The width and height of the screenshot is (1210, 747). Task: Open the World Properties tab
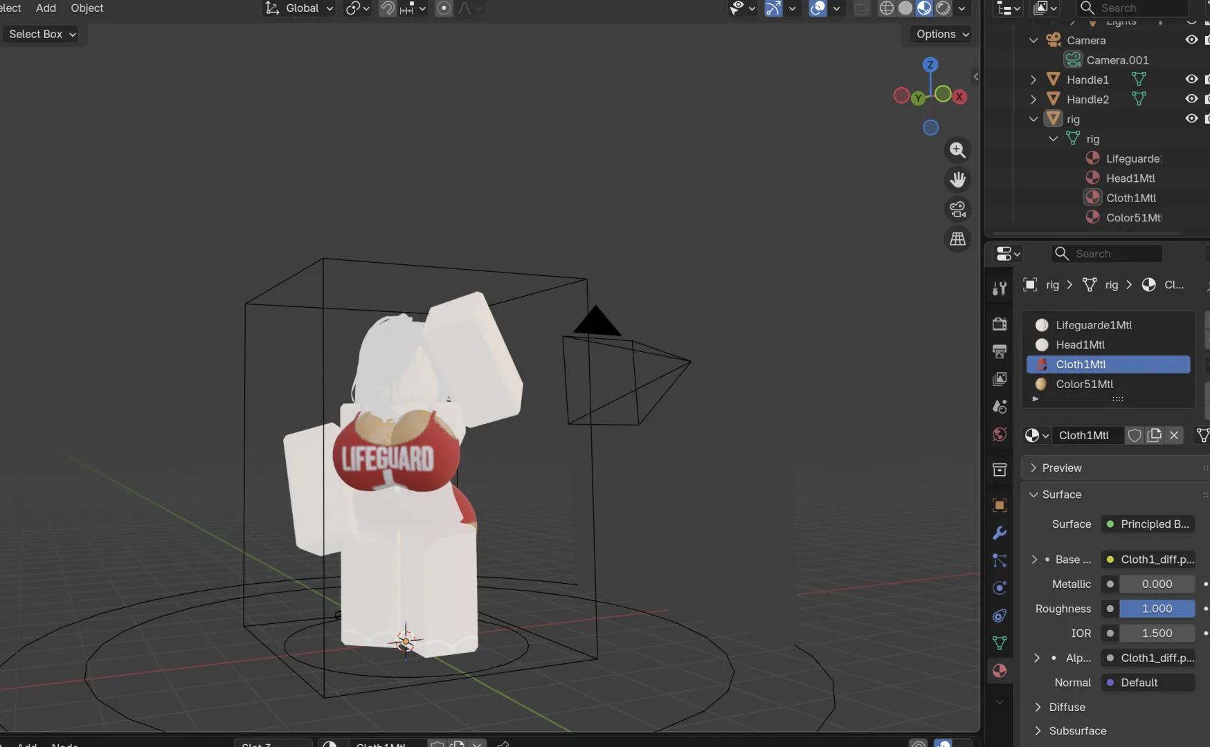point(1000,435)
